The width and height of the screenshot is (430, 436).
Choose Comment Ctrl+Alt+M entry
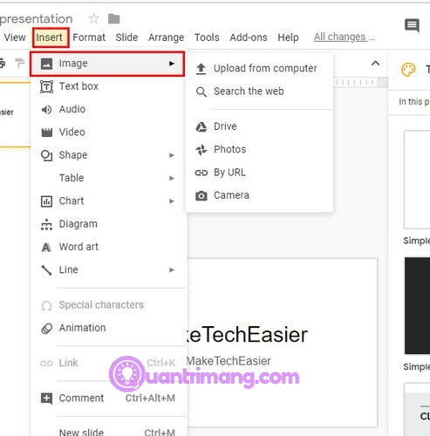coord(108,399)
